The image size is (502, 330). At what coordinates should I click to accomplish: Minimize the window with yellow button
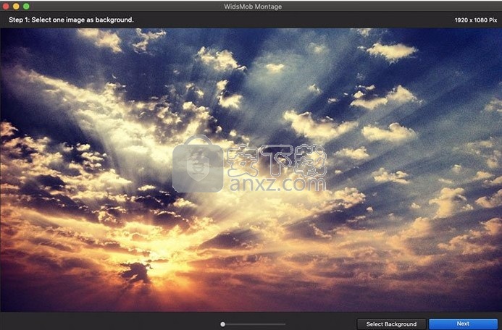point(16,6)
